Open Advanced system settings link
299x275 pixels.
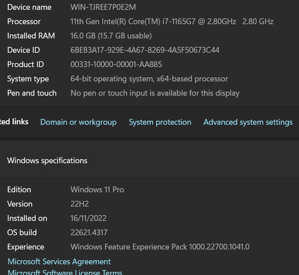[x=248, y=123]
